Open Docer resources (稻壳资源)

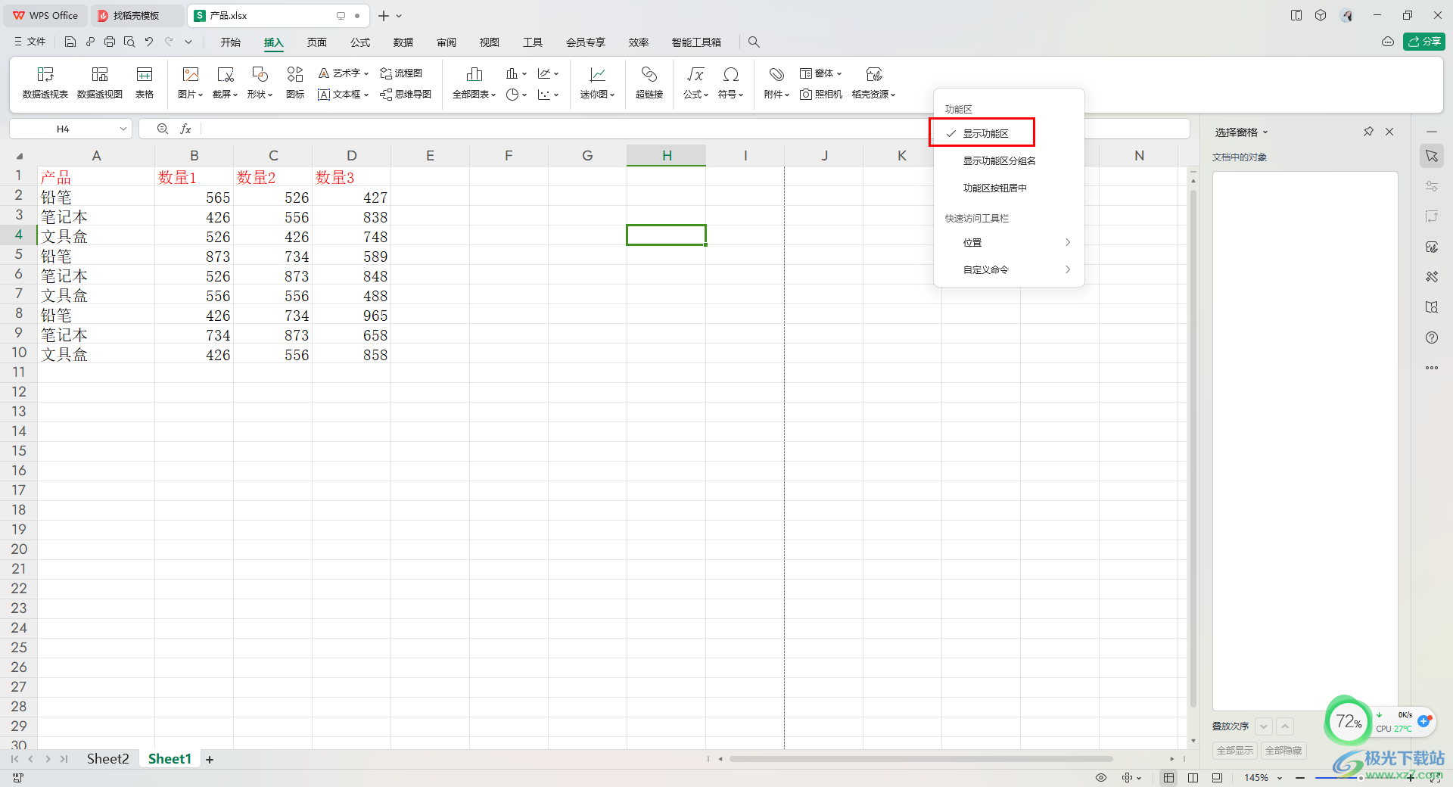click(874, 82)
